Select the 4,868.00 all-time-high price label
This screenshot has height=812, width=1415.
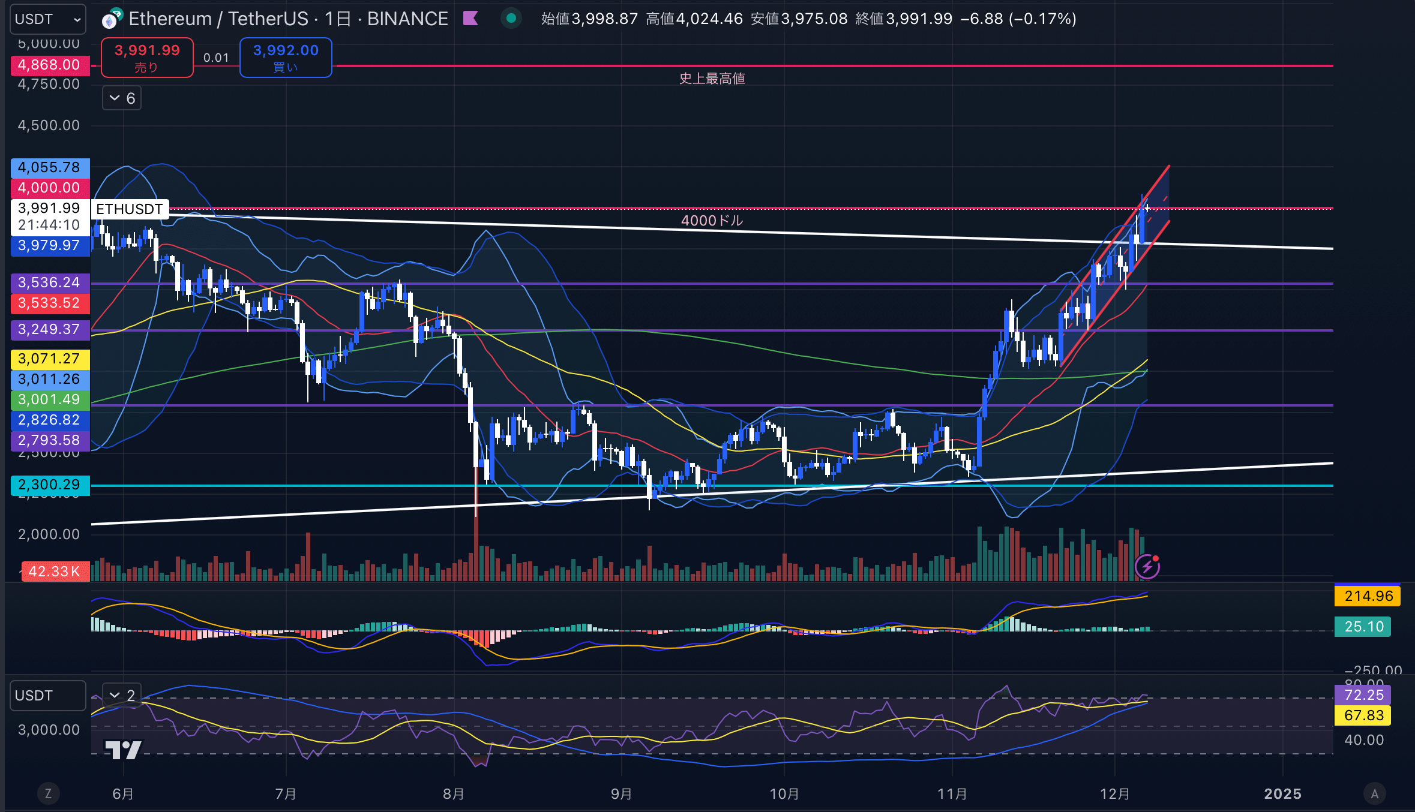click(50, 65)
